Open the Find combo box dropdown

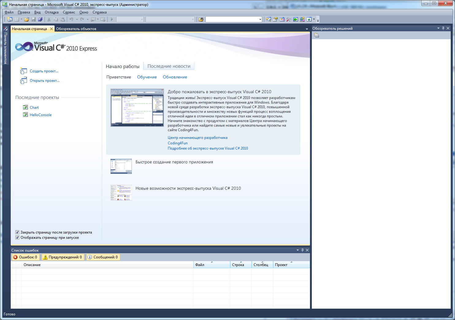(260, 19)
